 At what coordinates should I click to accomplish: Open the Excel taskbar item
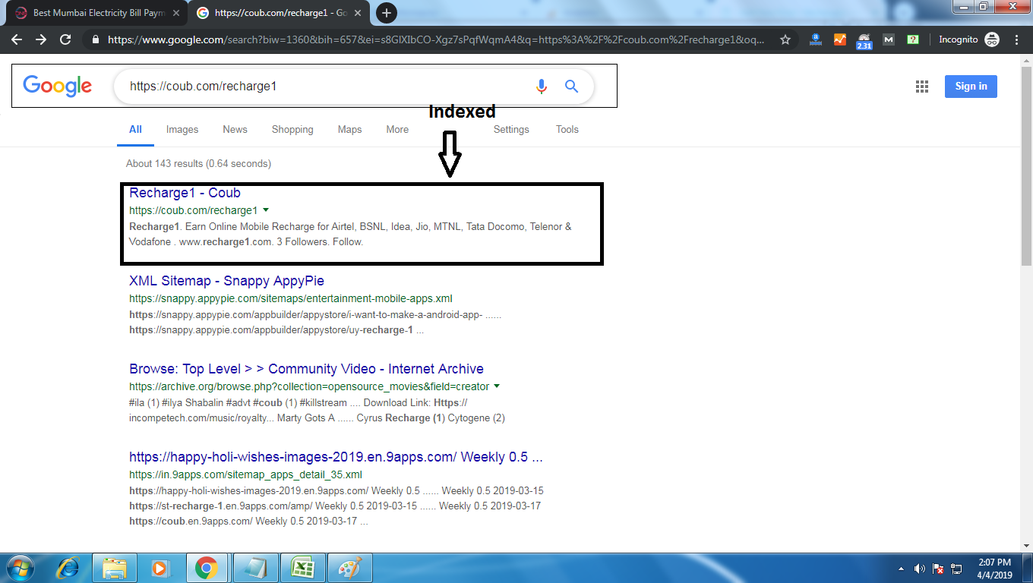click(302, 568)
